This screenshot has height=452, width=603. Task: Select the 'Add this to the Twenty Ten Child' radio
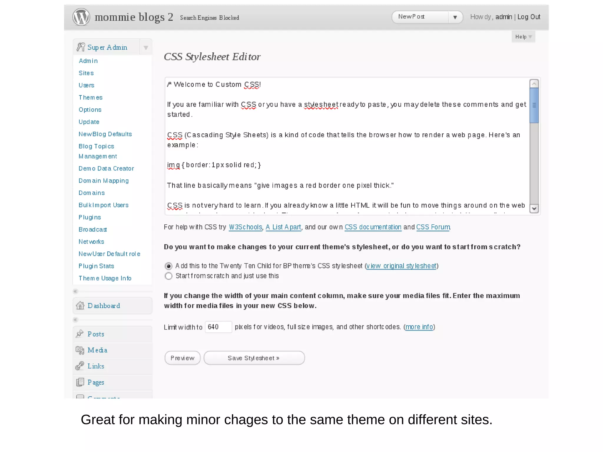168,266
